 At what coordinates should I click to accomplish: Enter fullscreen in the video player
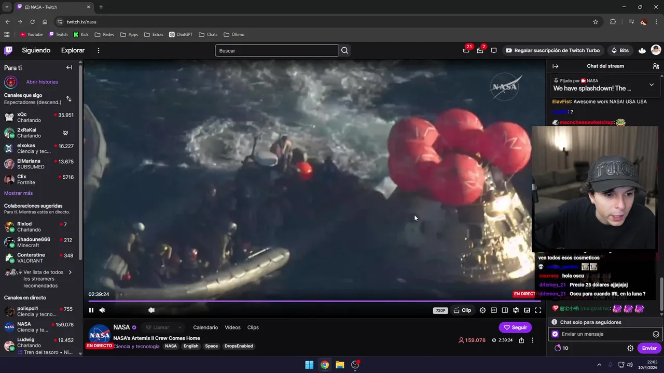click(x=538, y=310)
